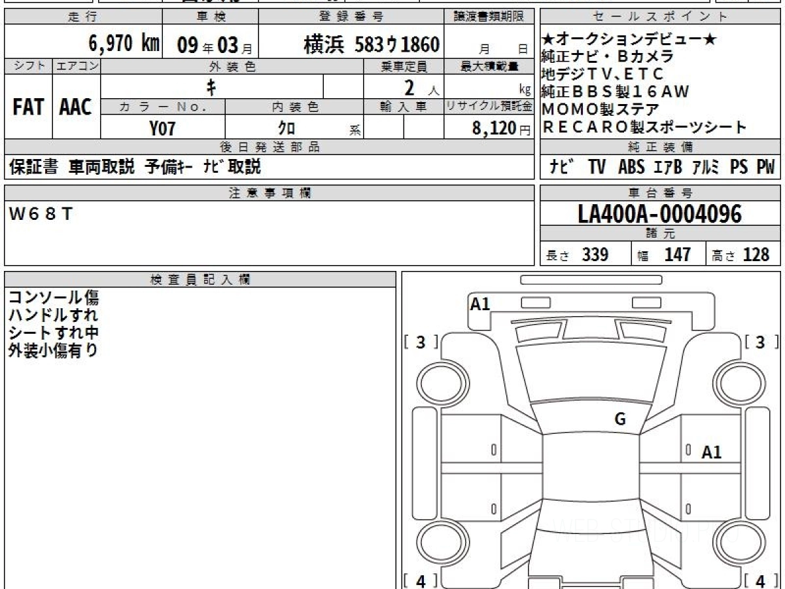785x589 pixels.
Task: Select the AAC air conditioner value
Action: pyautogui.click(x=76, y=108)
